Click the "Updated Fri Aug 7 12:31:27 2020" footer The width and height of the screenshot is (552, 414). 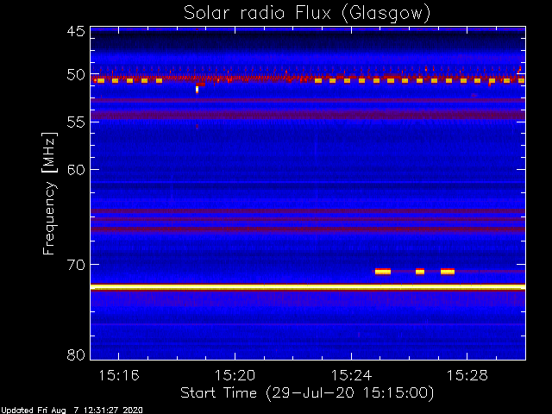[72, 411]
